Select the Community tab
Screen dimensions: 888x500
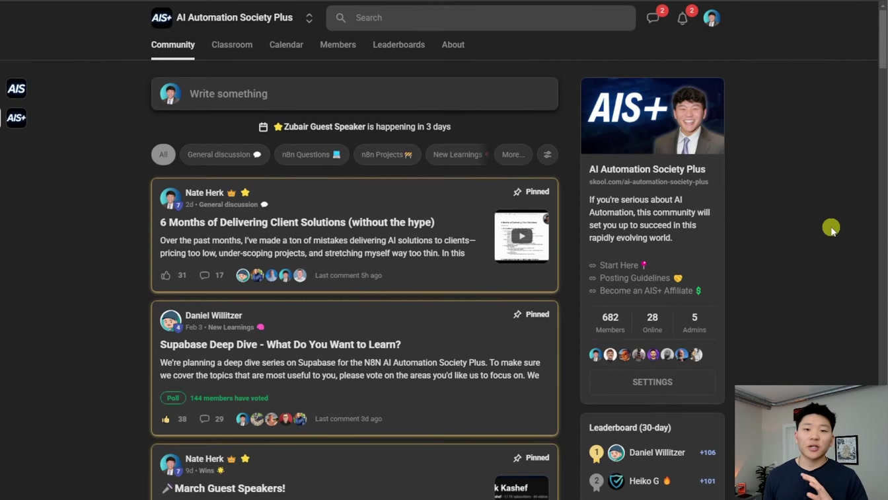172,45
